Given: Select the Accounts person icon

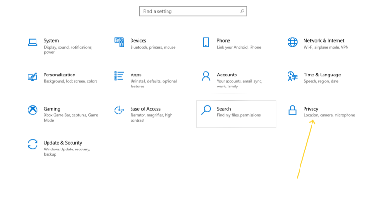Looking at the screenshot, I should pyautogui.click(x=206, y=76).
